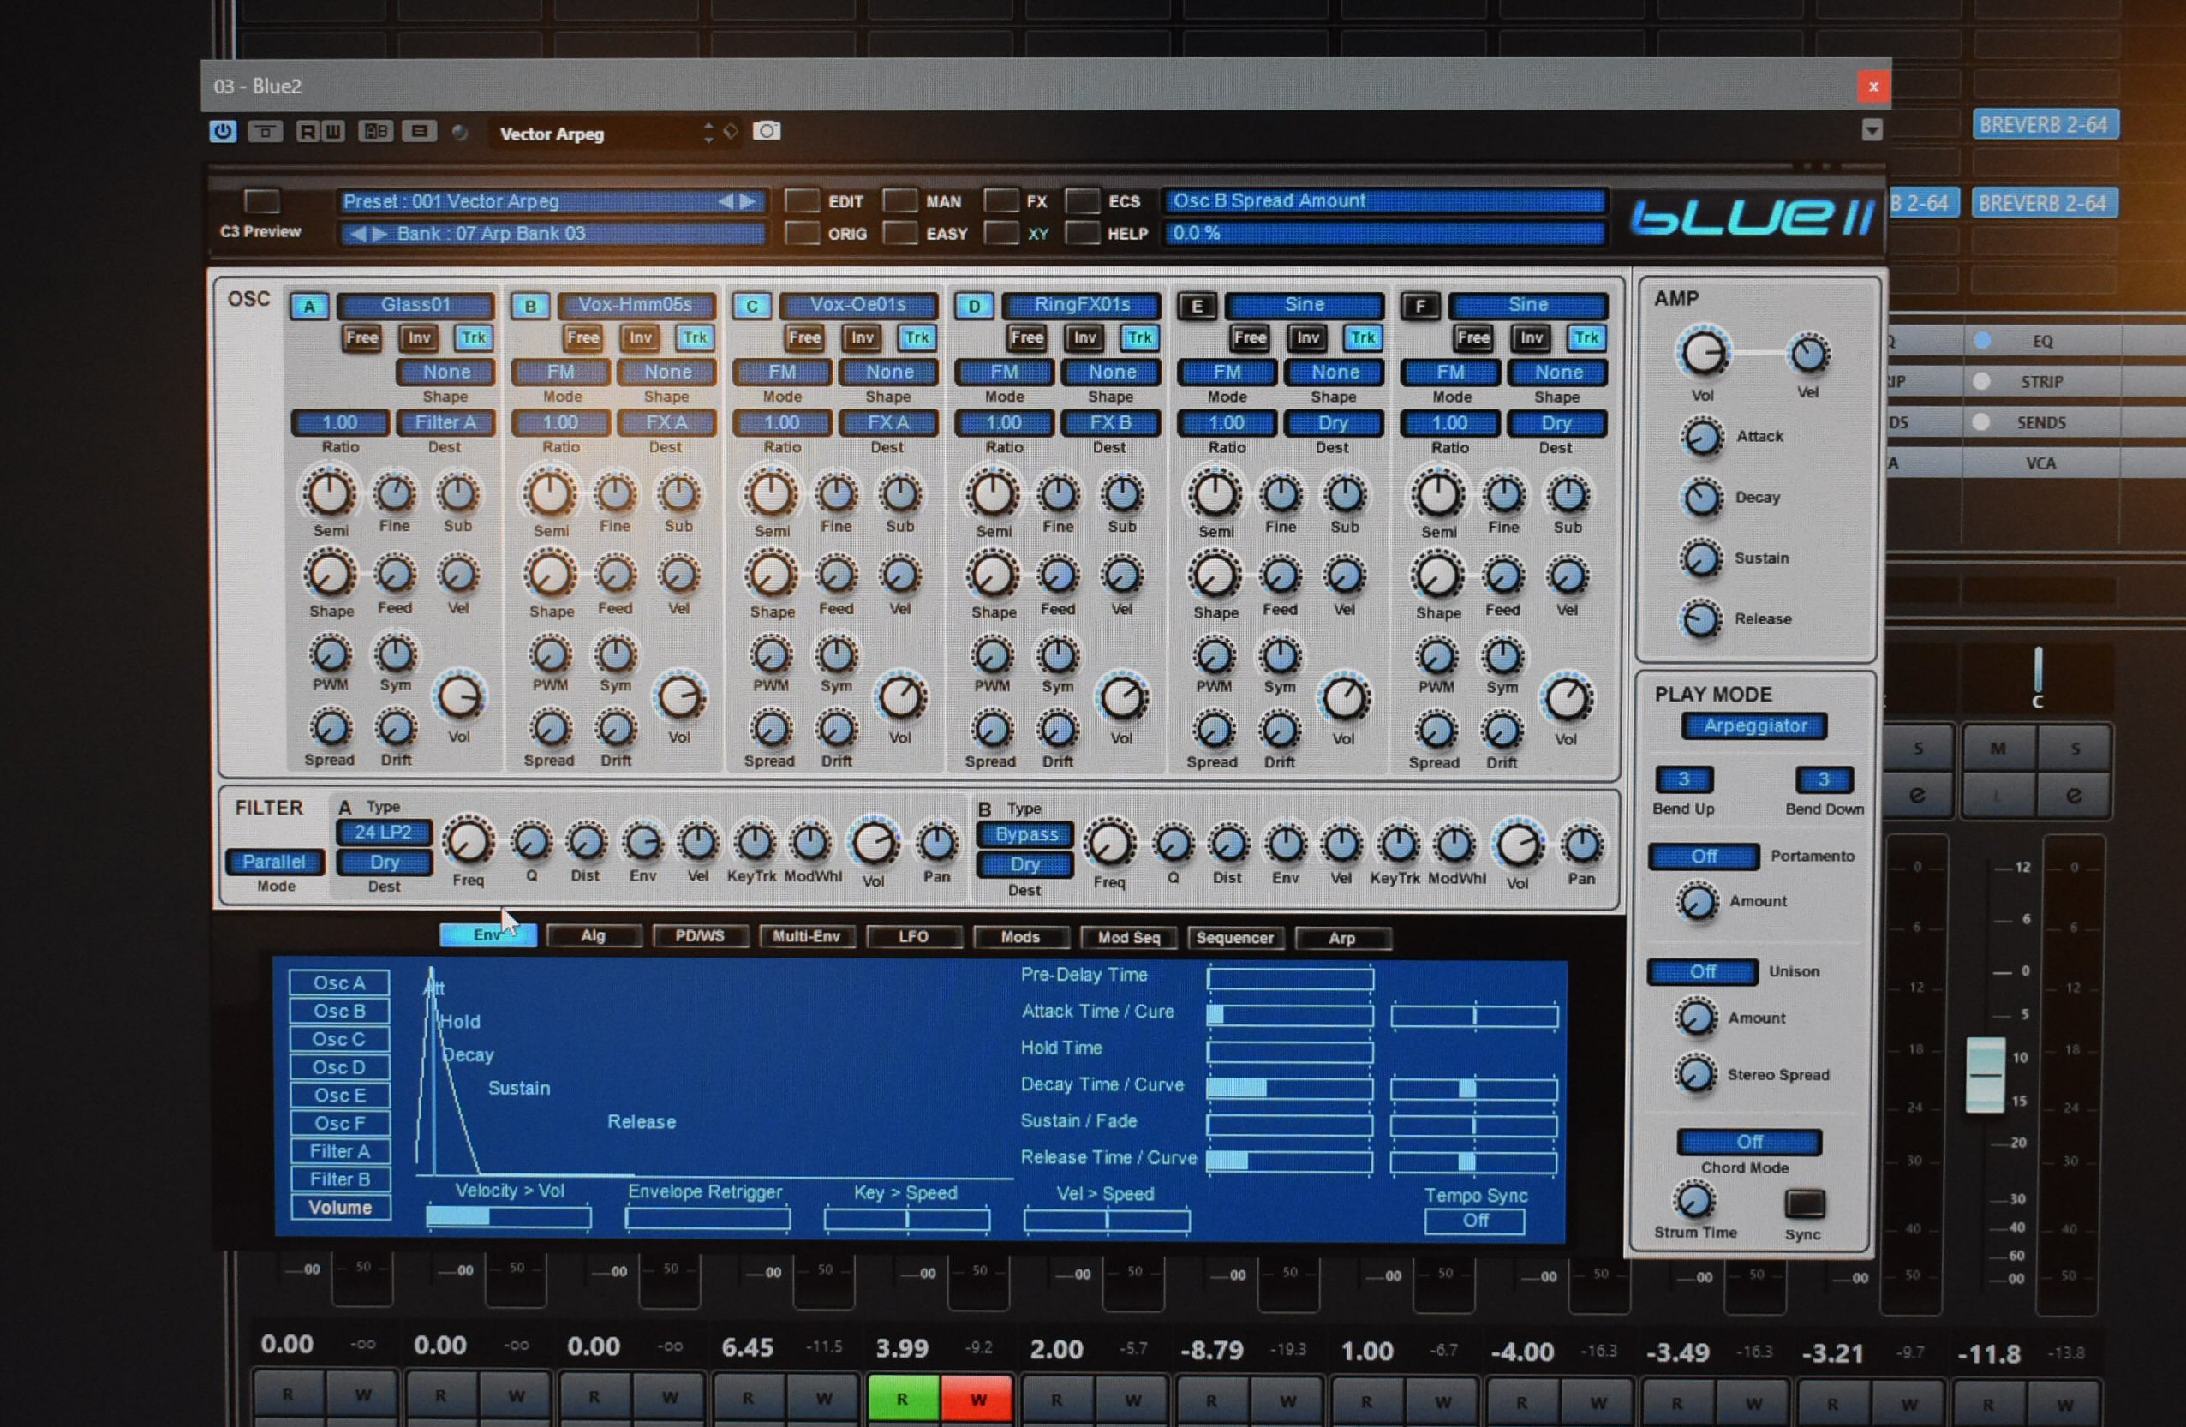Click Osc C Vol knob
2186x1427 pixels.
tap(901, 698)
